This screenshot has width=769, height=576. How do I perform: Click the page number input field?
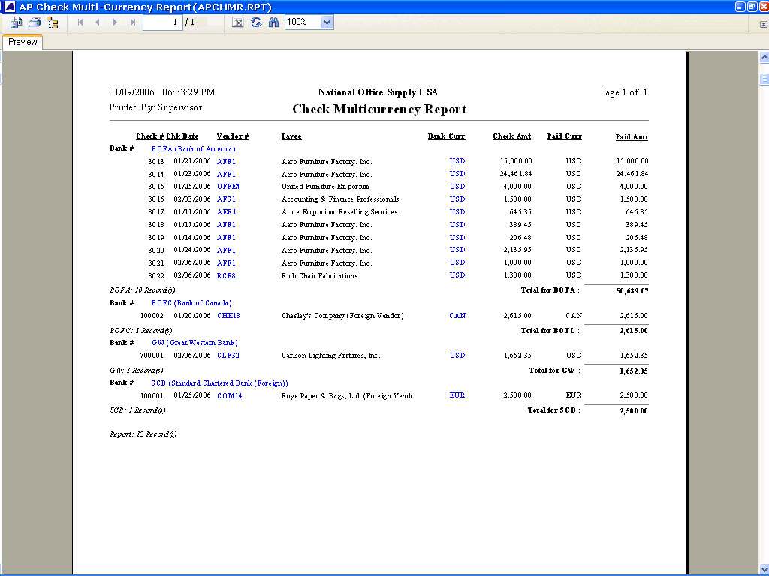click(162, 22)
